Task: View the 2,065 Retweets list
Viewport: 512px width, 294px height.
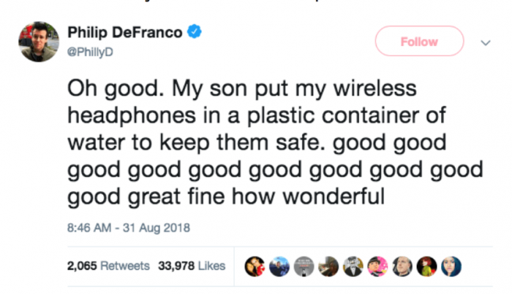Action: click(108, 266)
